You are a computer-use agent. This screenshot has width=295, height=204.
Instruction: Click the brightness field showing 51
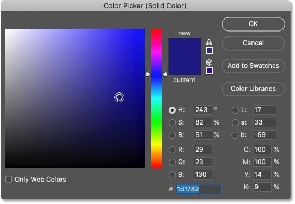coord(203,135)
